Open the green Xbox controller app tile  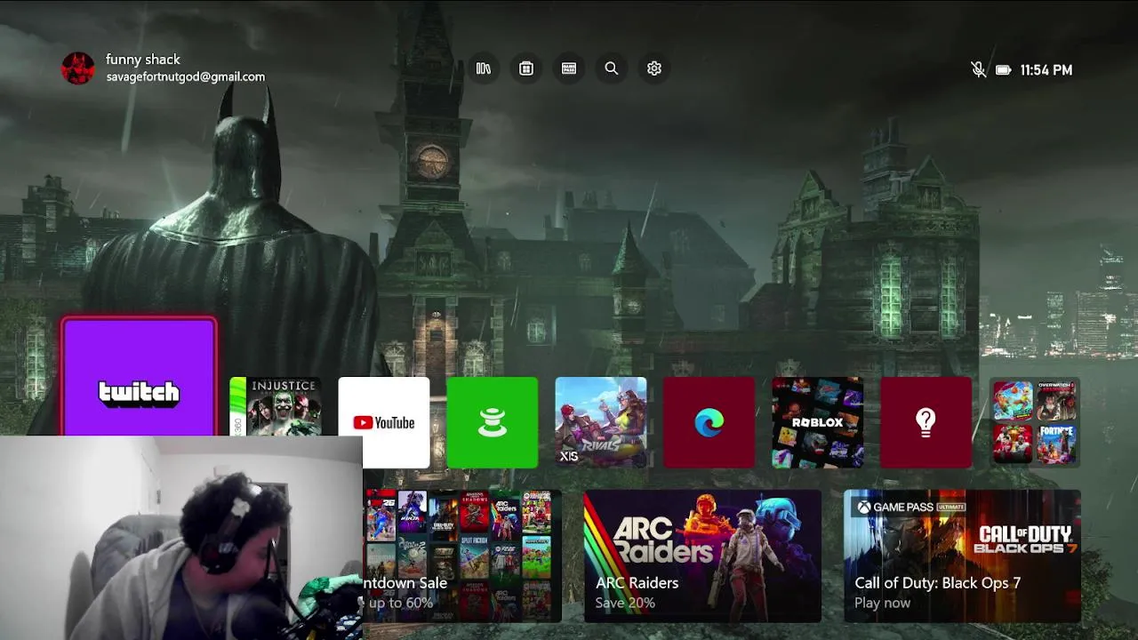pyautogui.click(x=493, y=422)
